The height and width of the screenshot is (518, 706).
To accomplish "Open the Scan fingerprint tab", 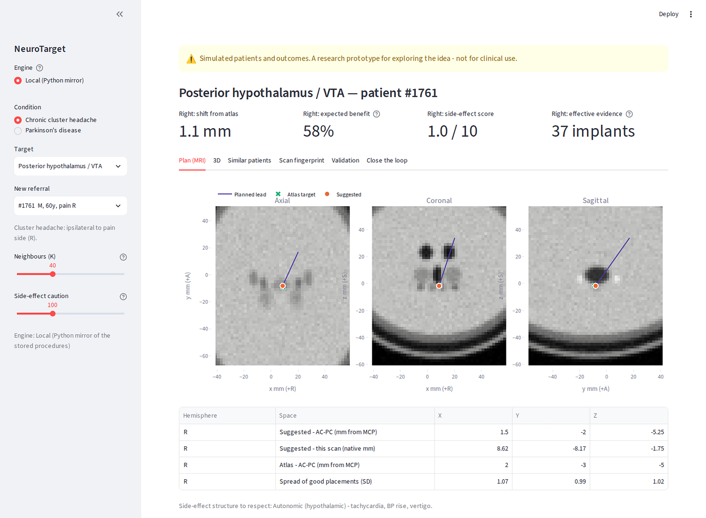I will point(302,160).
